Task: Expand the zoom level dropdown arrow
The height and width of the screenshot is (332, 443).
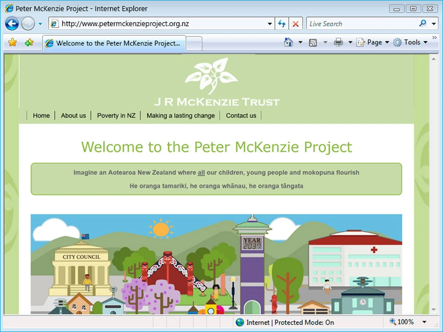Action: point(424,322)
